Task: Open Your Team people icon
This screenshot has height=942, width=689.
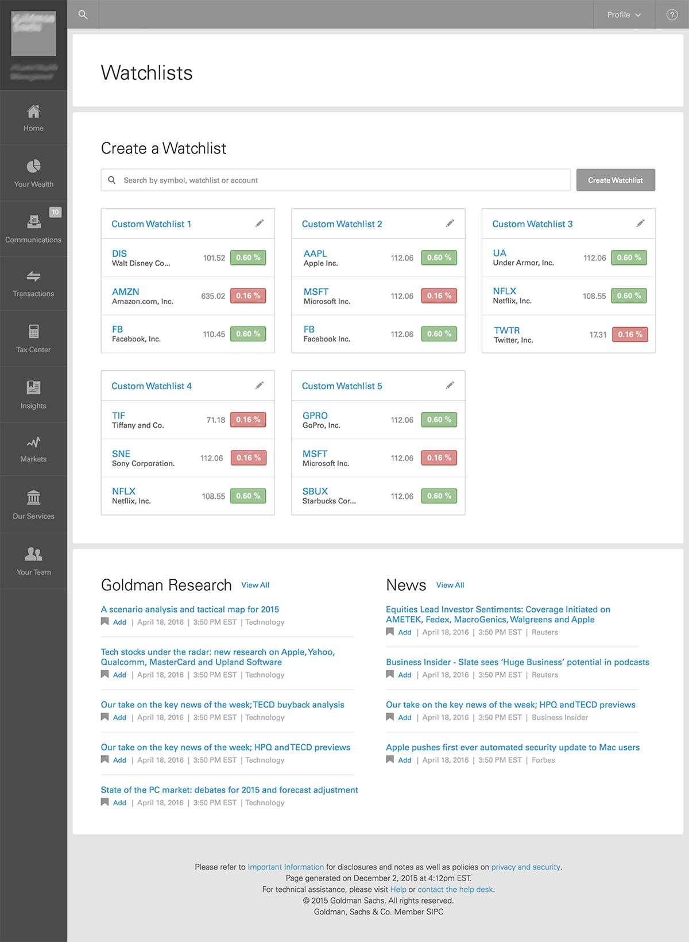Action: (33, 554)
